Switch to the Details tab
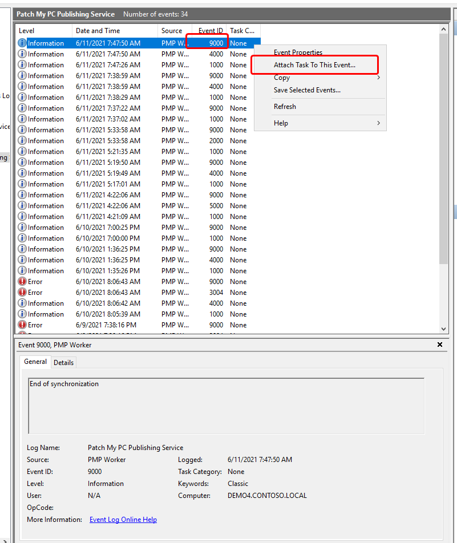The image size is (457, 543). coord(63,363)
